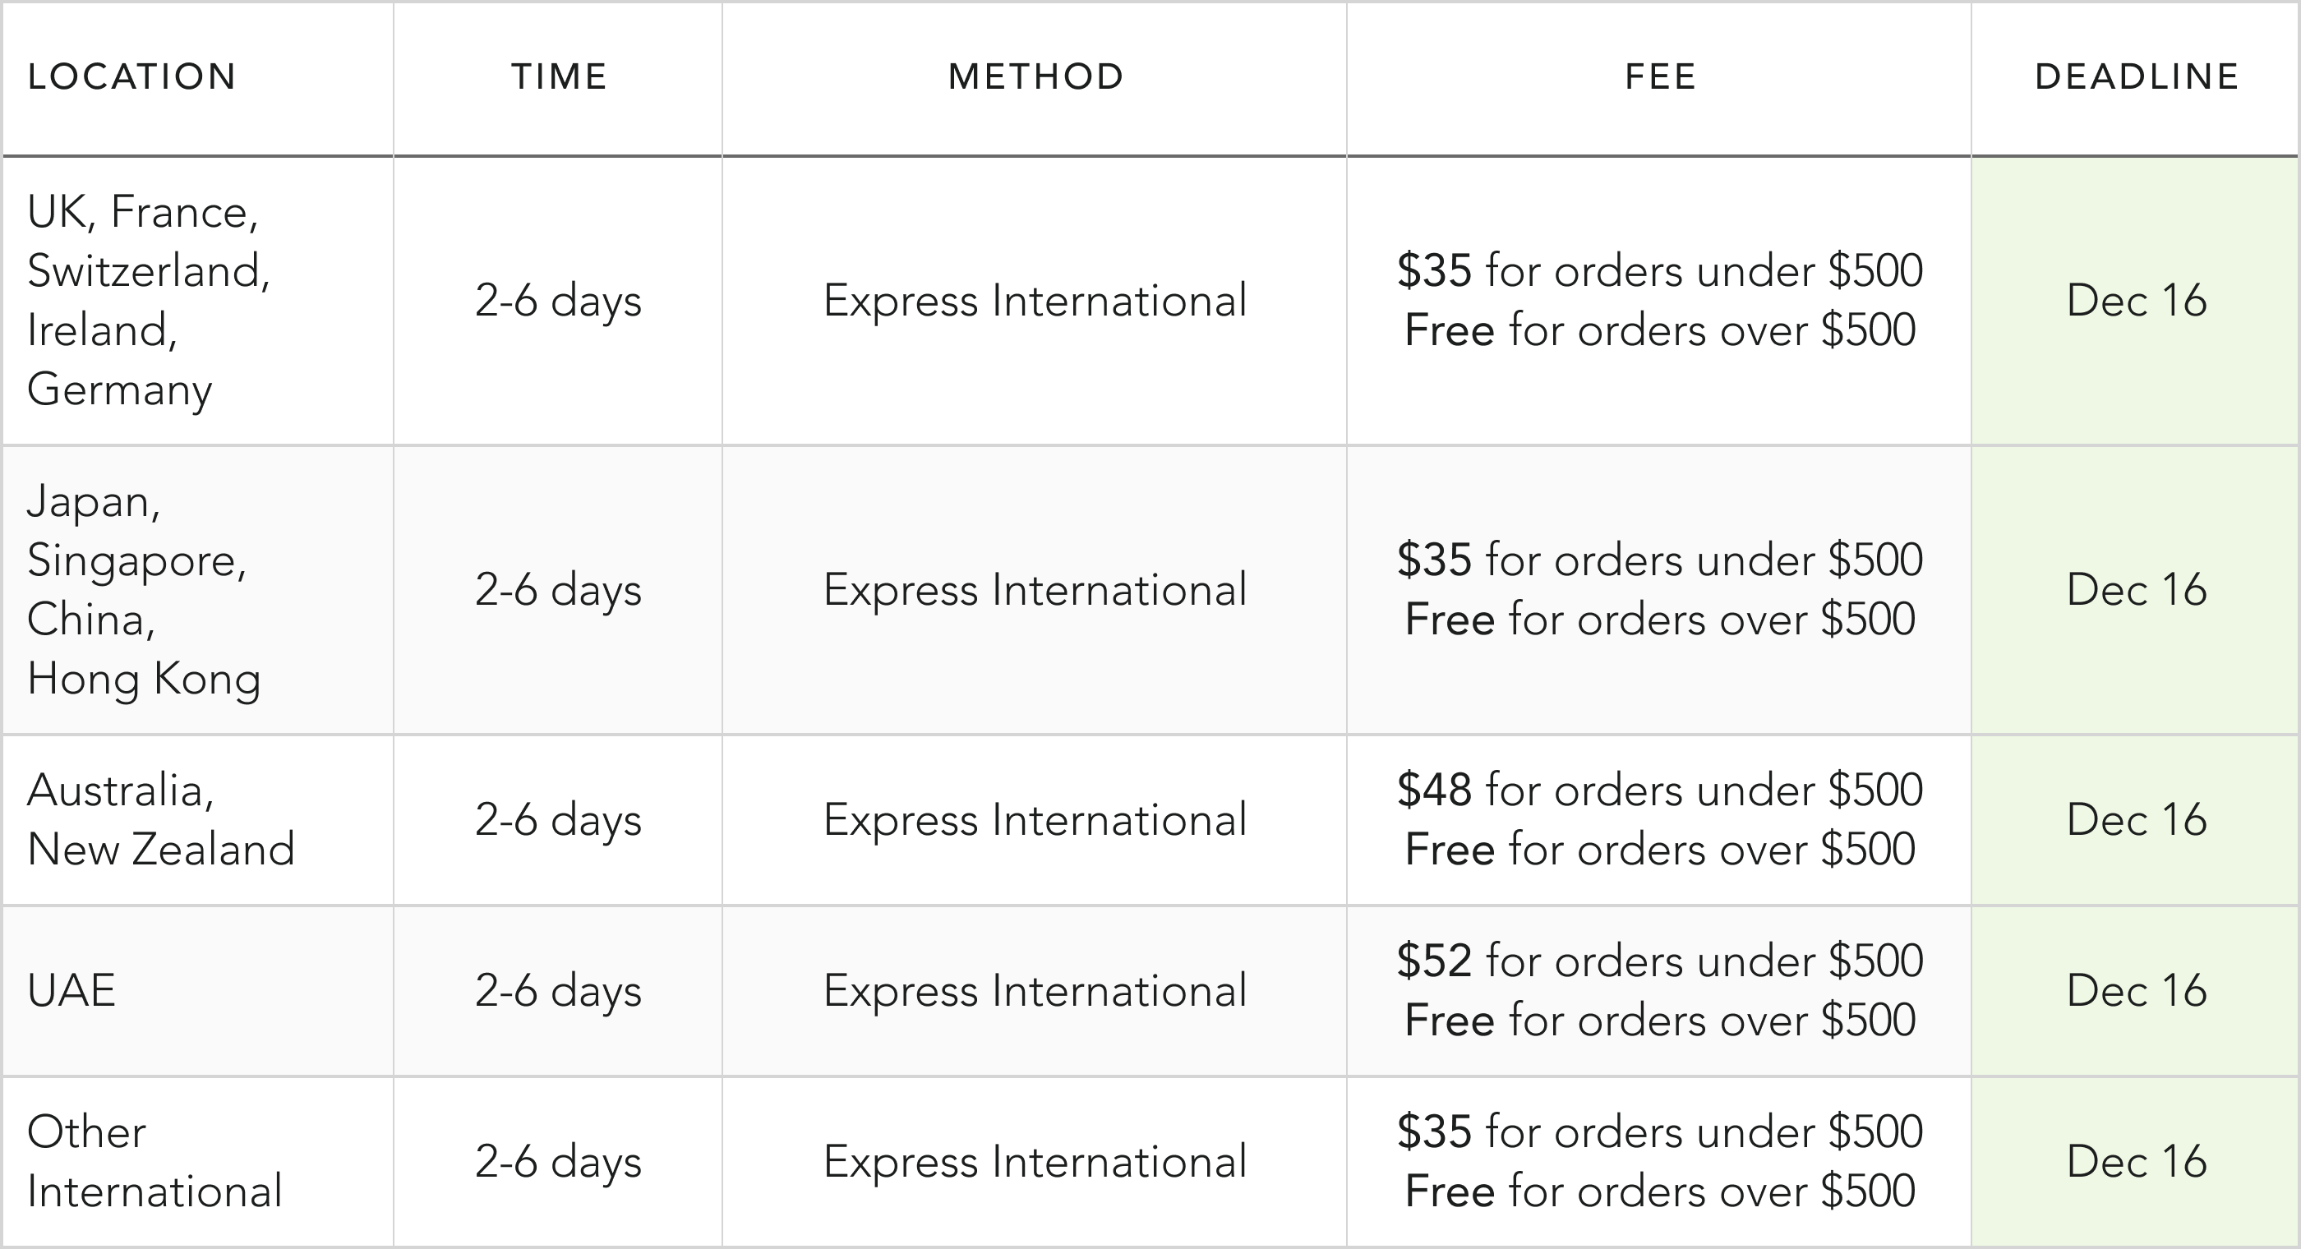Select the Dec 16 deadline for UK row
Image resolution: width=2301 pixels, height=1249 pixels.
[x=2136, y=300]
